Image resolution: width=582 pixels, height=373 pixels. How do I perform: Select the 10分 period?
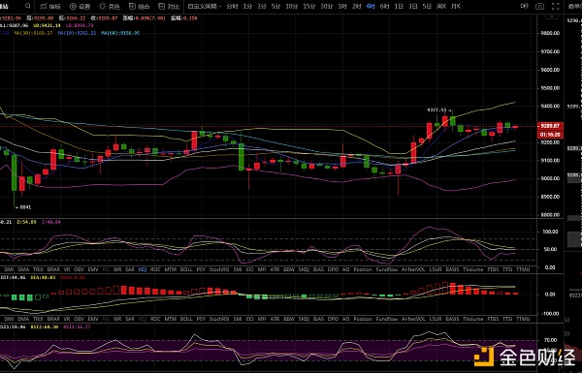pos(291,7)
